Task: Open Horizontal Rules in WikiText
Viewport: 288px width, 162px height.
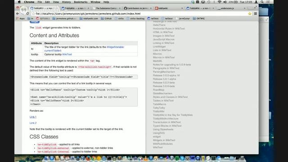Action: (169, 29)
